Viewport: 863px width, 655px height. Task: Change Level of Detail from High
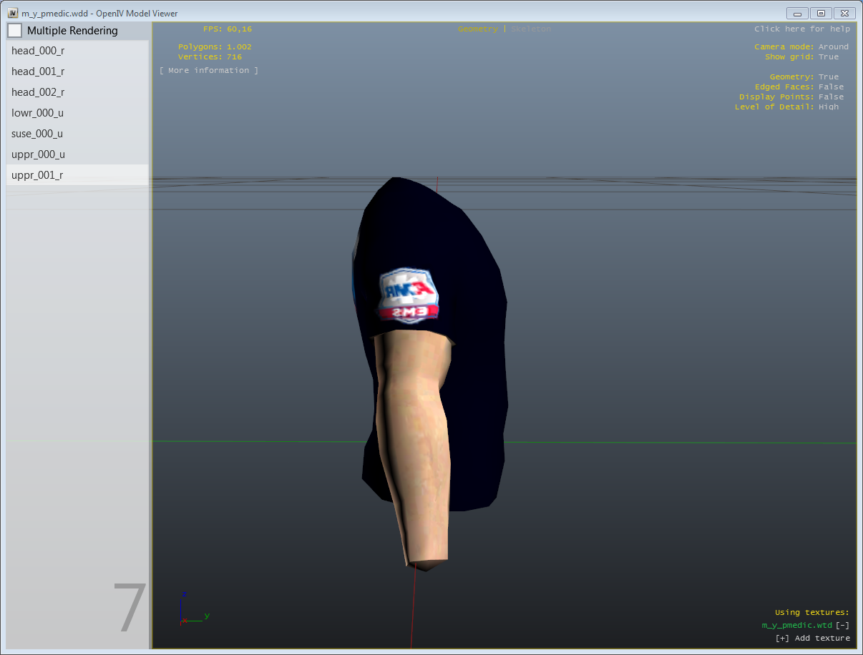pyautogui.click(x=829, y=107)
